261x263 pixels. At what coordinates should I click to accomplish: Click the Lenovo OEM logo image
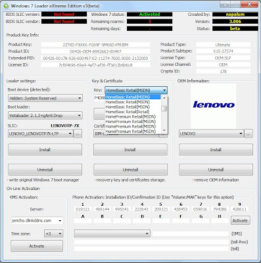(x=214, y=106)
